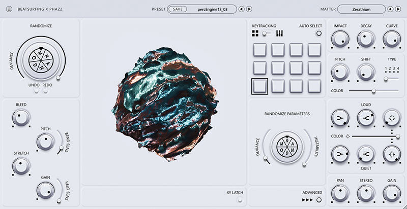Viewport: 407px width, 209px height.
Task: Click the top-right LOUD sparkle knob
Action: tap(391, 118)
